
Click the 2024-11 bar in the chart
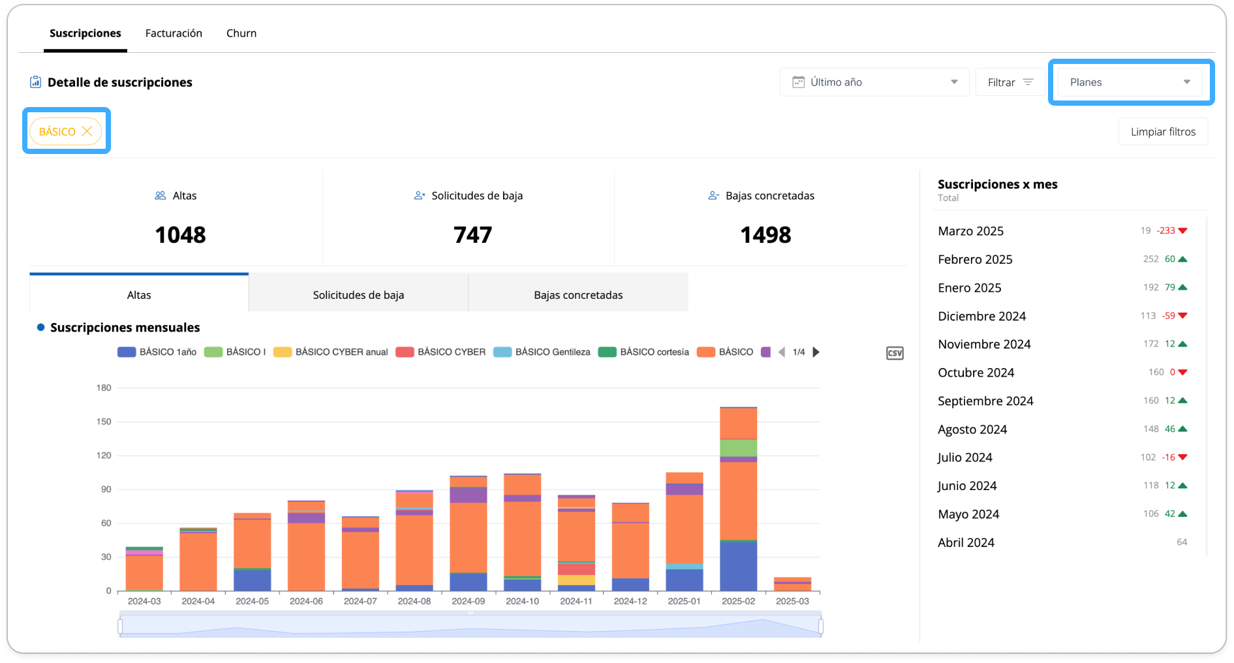pyautogui.click(x=576, y=543)
